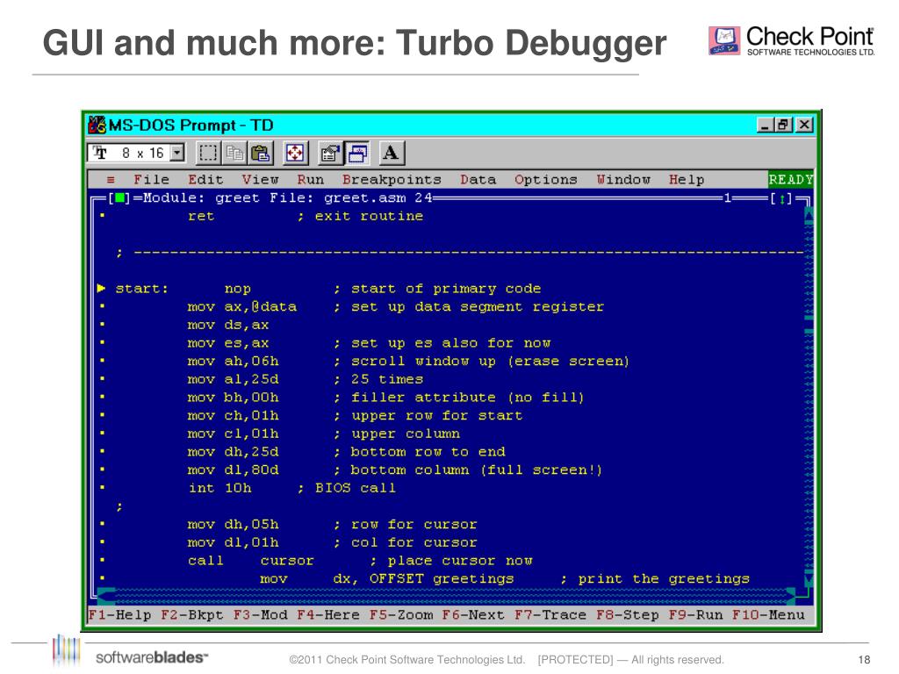Click F3-Mod in the status bar
Image resolution: width=899 pixels, height=674 pixels.
point(260,615)
